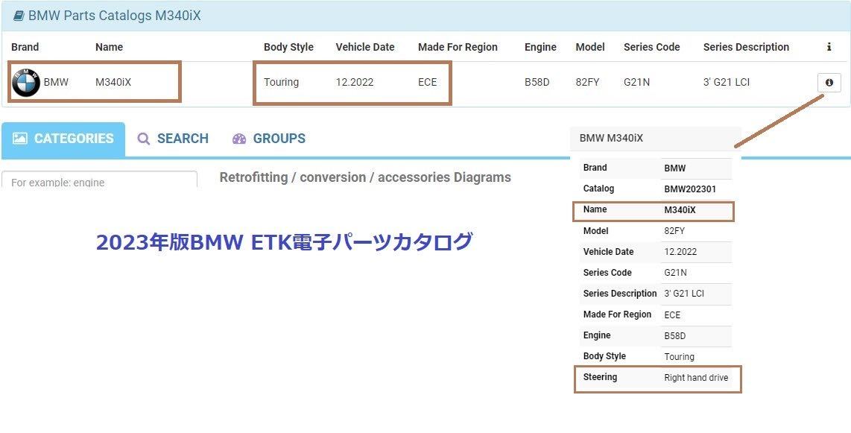Select the CATEGORIES tab

click(x=63, y=139)
